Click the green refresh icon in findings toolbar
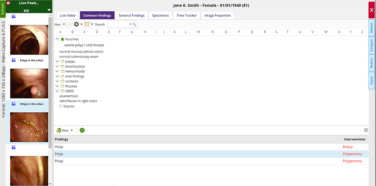 pyautogui.click(x=82, y=130)
